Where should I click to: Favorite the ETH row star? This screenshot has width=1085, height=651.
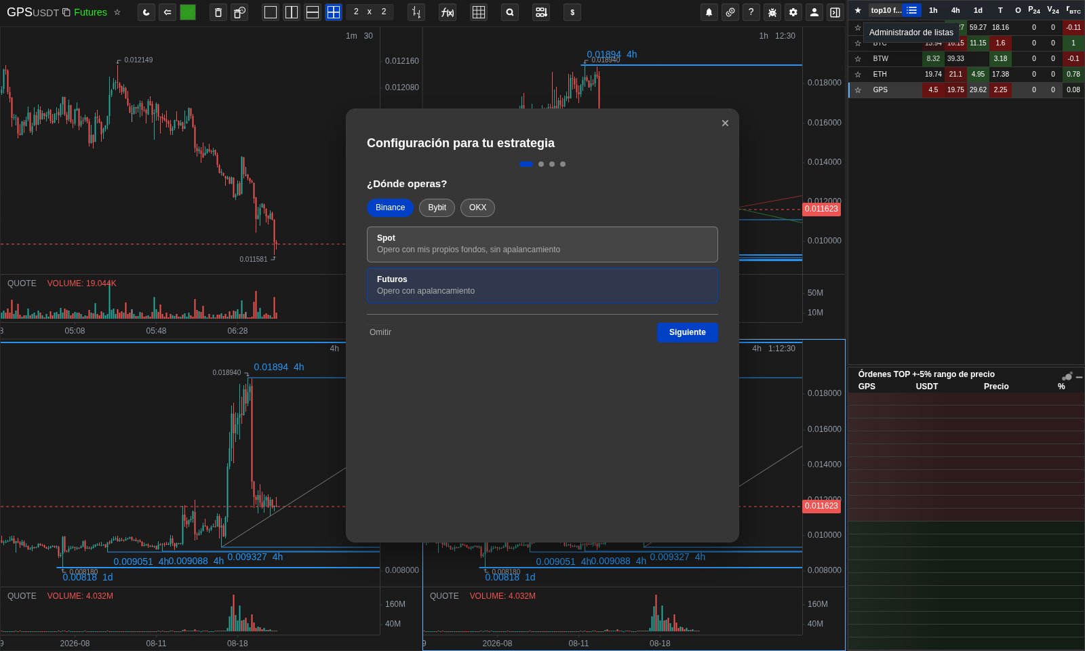[x=858, y=75]
